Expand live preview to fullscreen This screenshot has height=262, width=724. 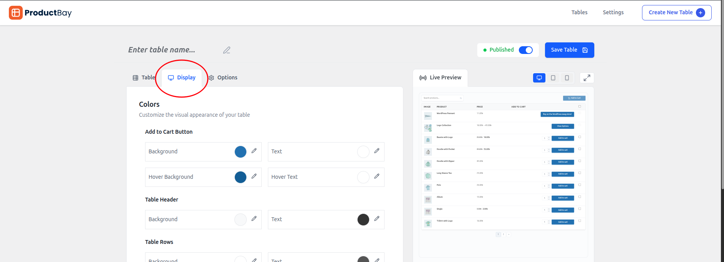pos(587,78)
